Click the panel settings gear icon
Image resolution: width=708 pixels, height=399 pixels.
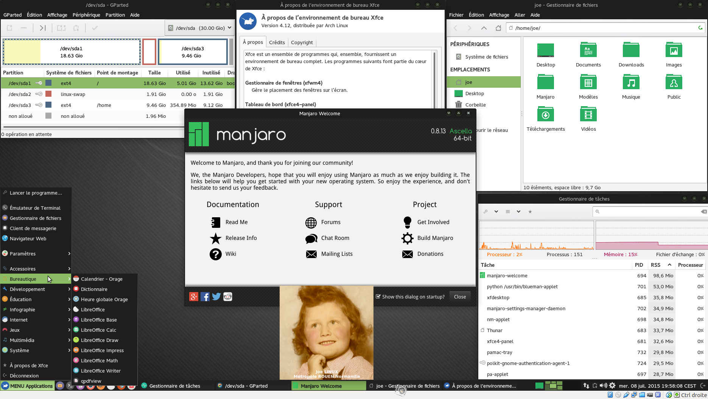coord(612,386)
